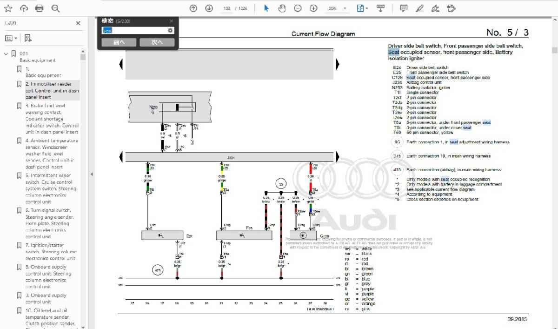Open bookmark '8. Onboard supply control unit'
This screenshot has height=329, width=558.
coord(49,277)
